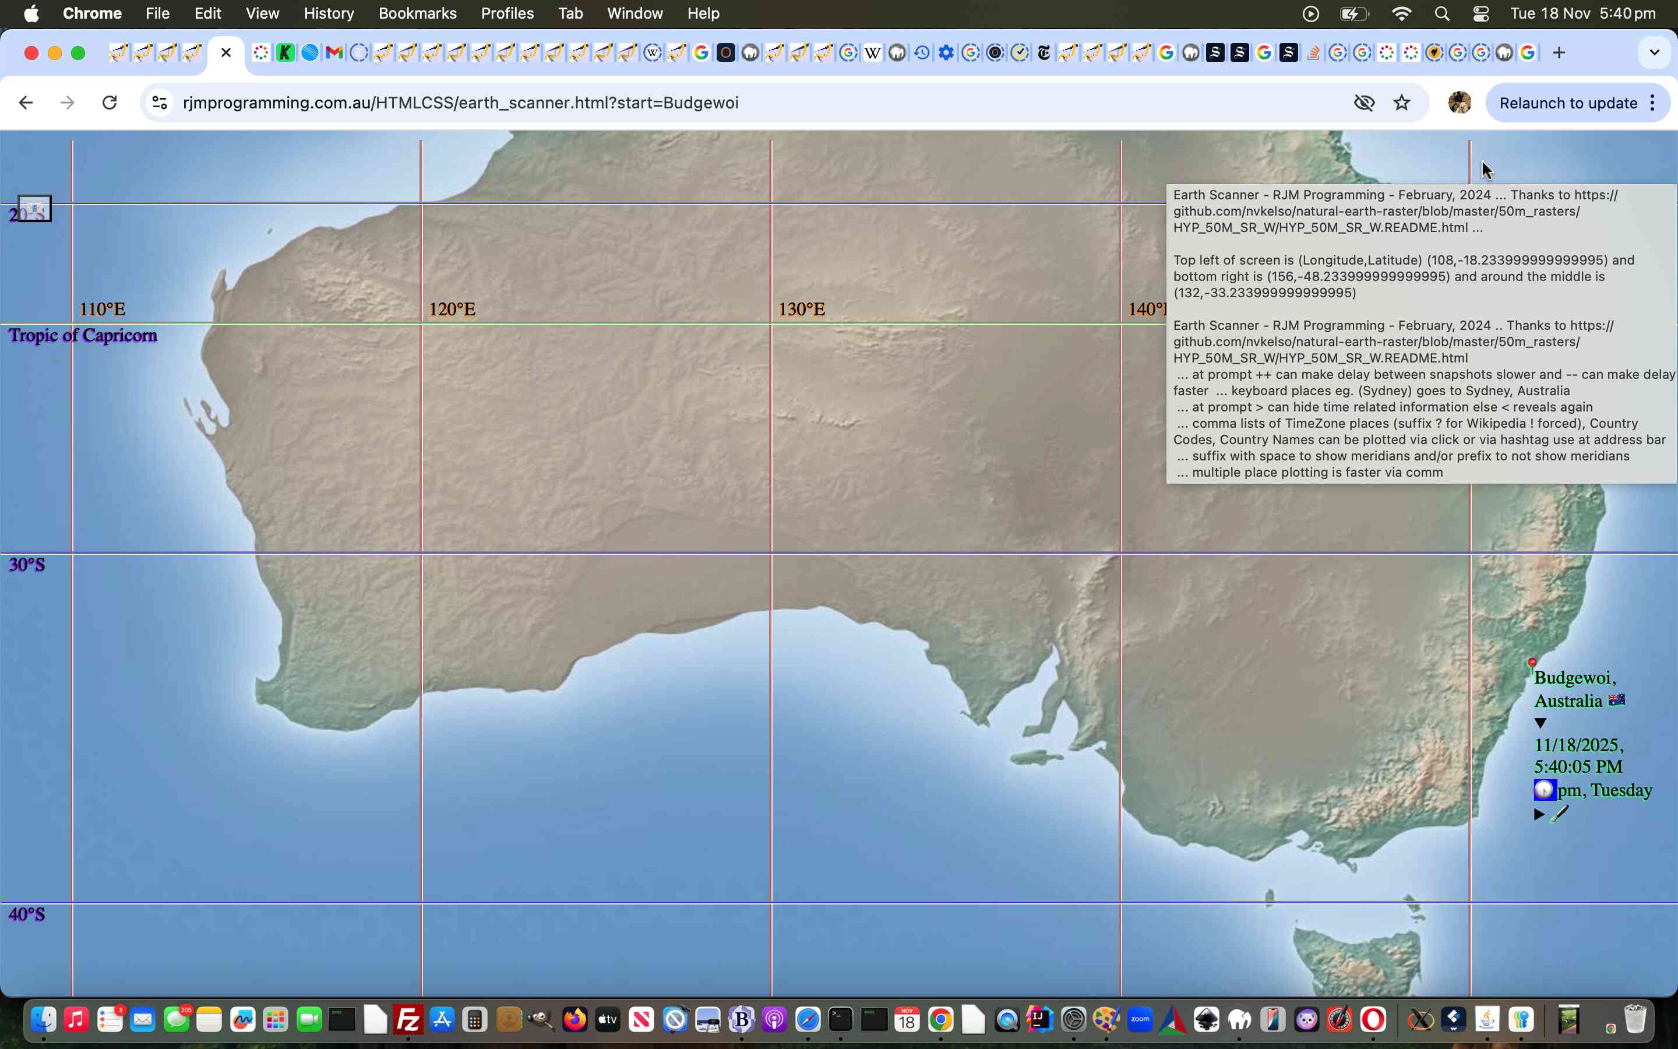This screenshot has height=1049, width=1678.
Task: Launch FileZilla from the Dock
Action: coord(407,1020)
